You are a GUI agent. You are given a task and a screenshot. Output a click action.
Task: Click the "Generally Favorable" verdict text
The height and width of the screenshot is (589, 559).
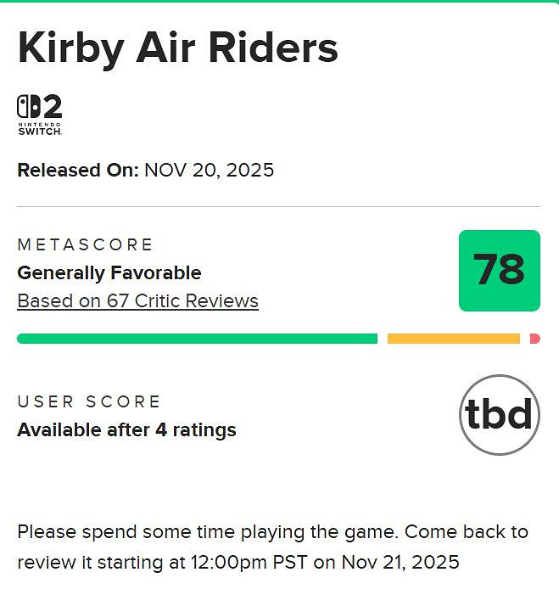point(109,273)
